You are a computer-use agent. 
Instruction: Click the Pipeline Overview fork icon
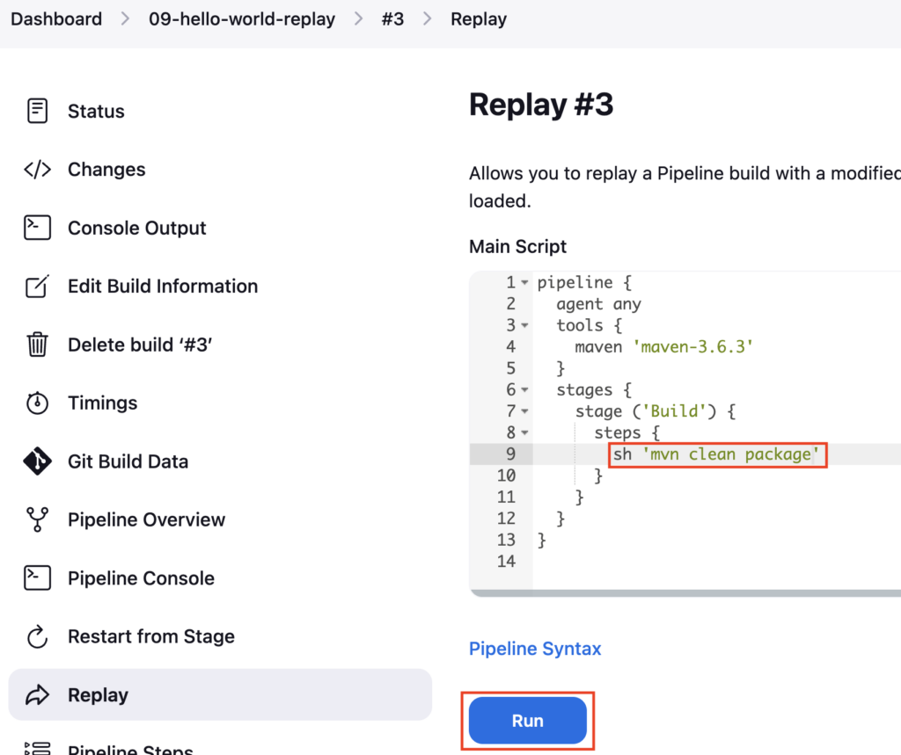37,519
